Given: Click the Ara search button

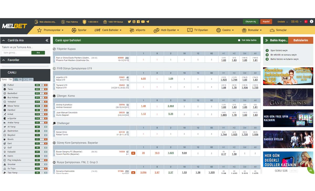Looking at the screenshot, I should click(38, 53).
